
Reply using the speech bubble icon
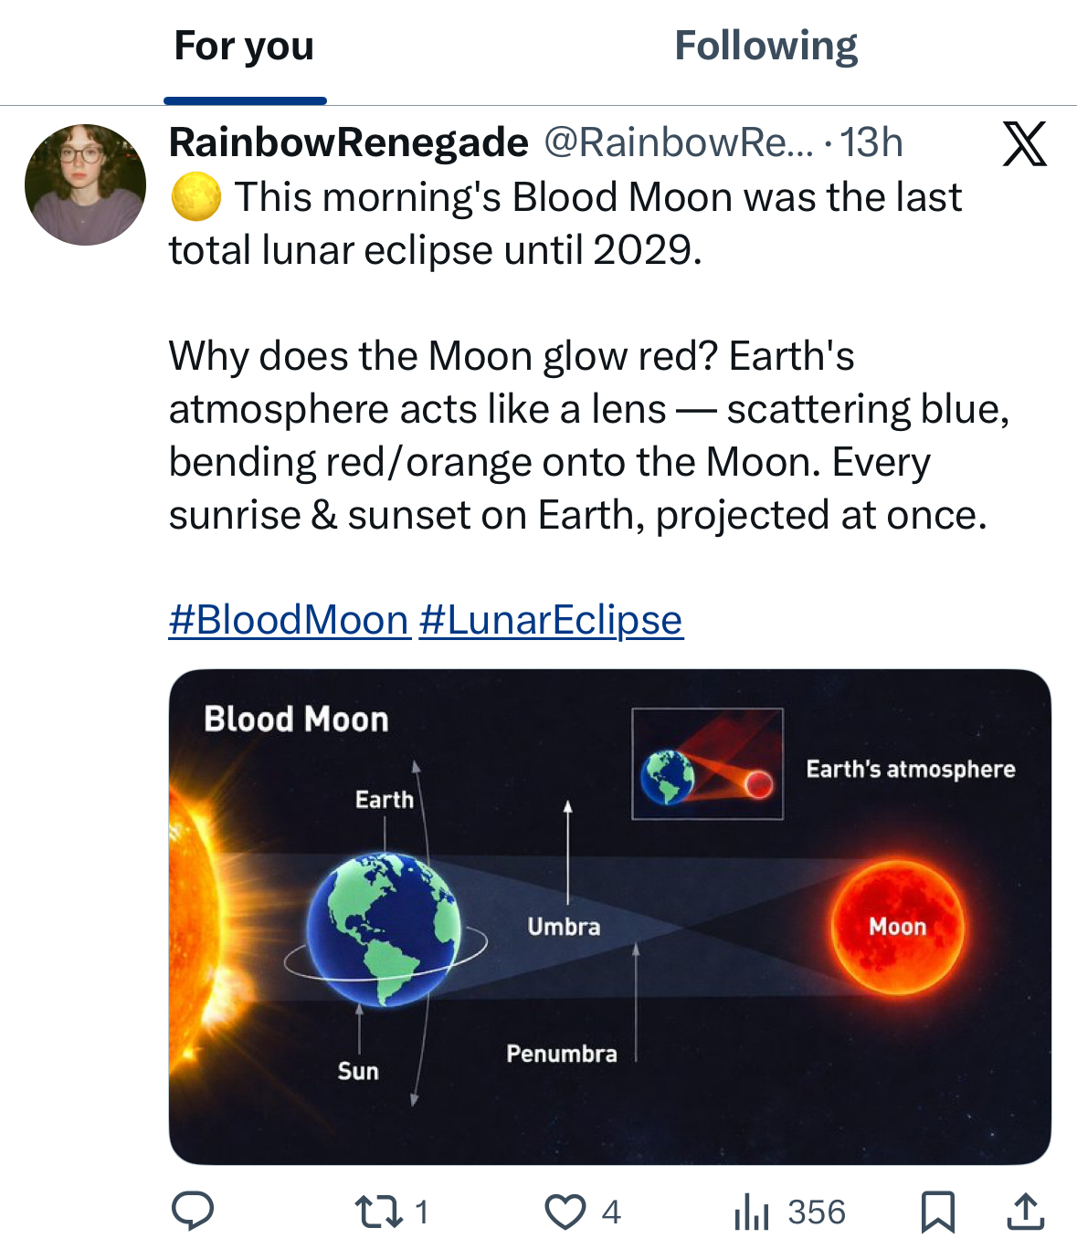pyautogui.click(x=193, y=1212)
